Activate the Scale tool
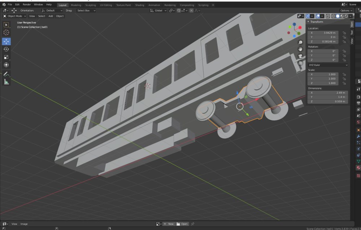361x230 pixels. (6, 57)
